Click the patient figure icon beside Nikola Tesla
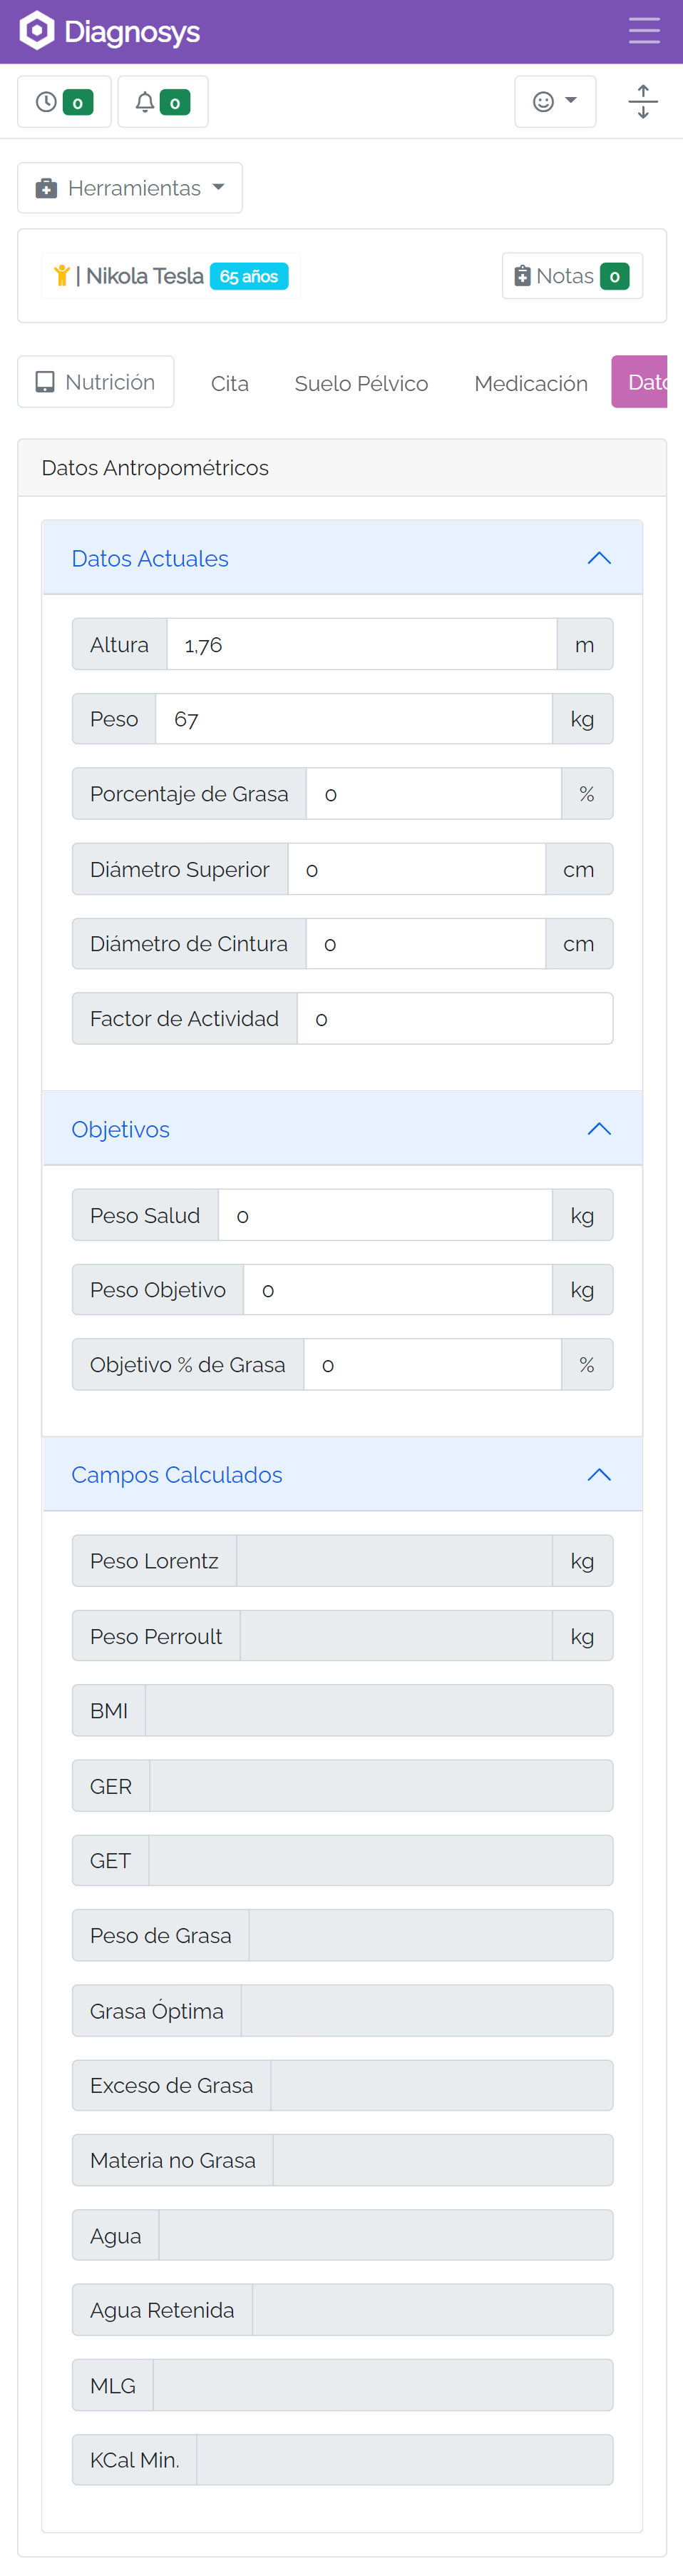The image size is (683, 2576). (62, 276)
